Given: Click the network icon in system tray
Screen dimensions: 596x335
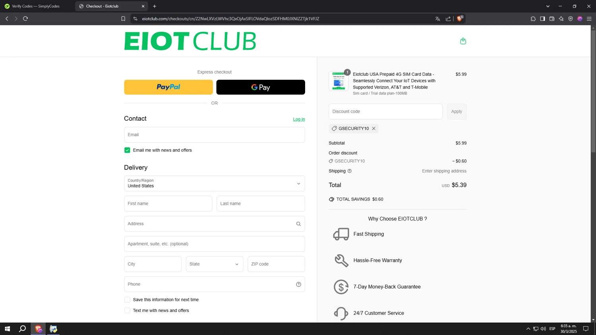Looking at the screenshot, I should point(536,329).
